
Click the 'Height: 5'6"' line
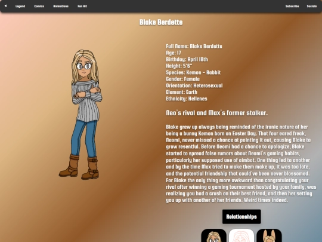179,66
